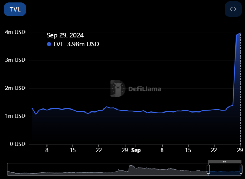Click the grip bar above the selected range

tap(225, 161)
